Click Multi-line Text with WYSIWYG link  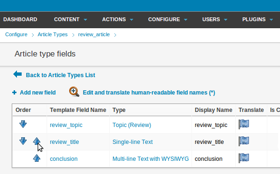click(x=151, y=159)
